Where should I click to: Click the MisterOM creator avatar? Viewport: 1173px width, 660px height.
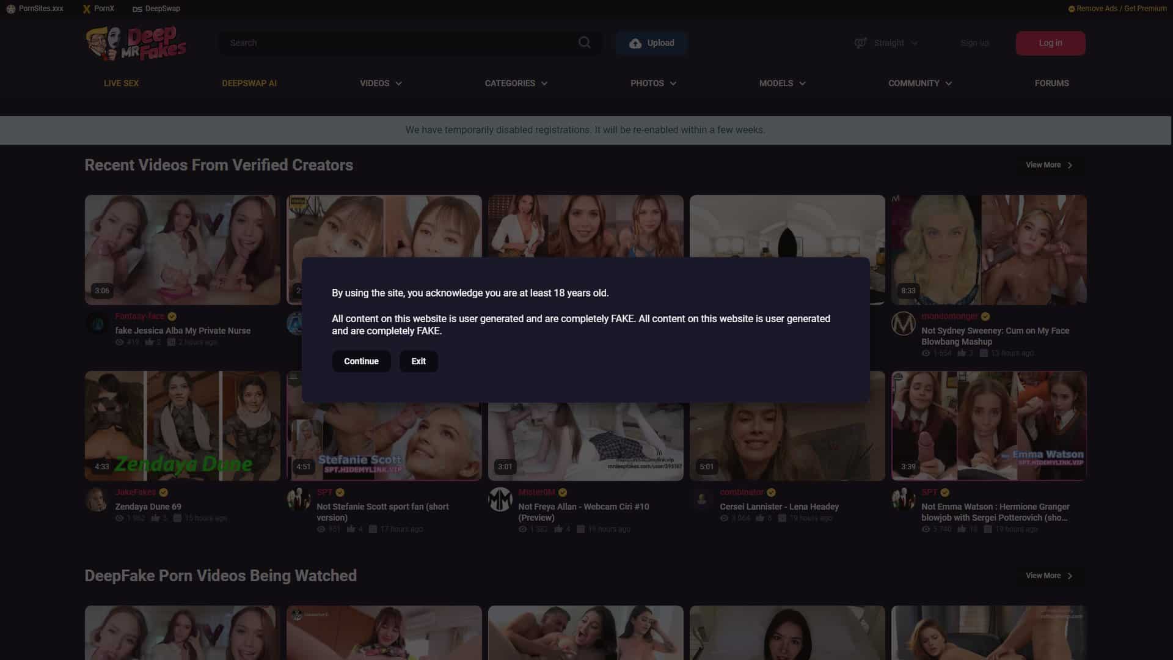click(501, 499)
